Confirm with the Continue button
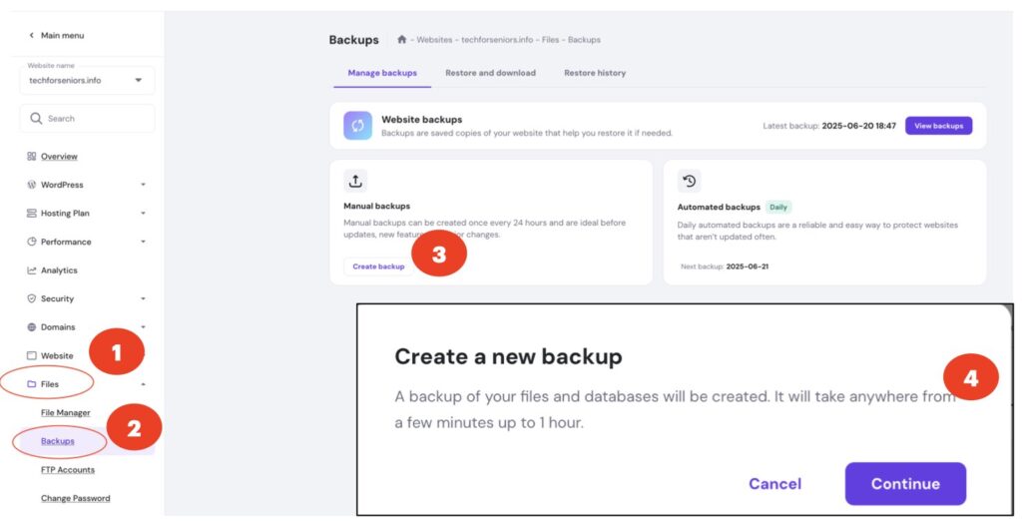 pos(904,484)
